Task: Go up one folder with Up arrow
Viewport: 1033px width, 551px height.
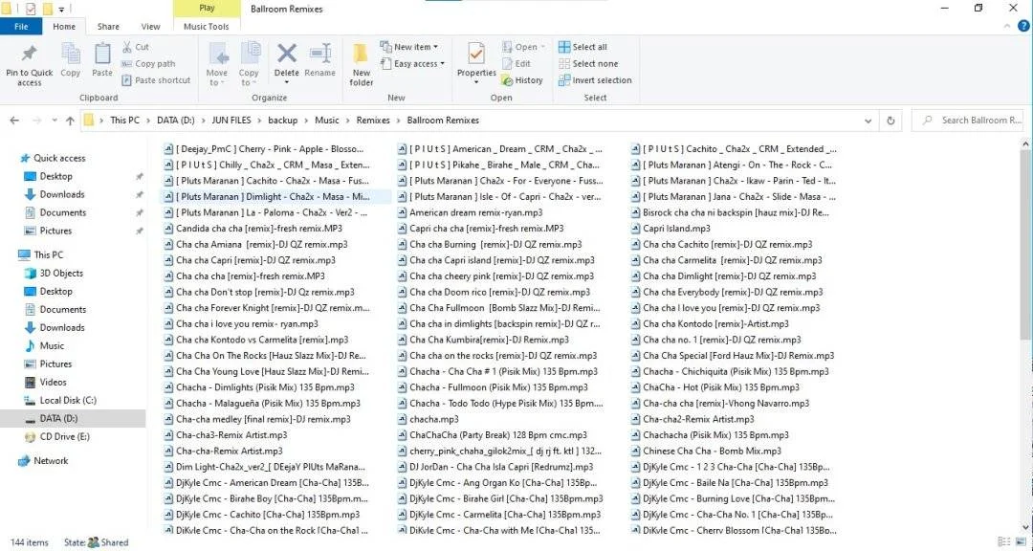Action: pyautogui.click(x=71, y=121)
